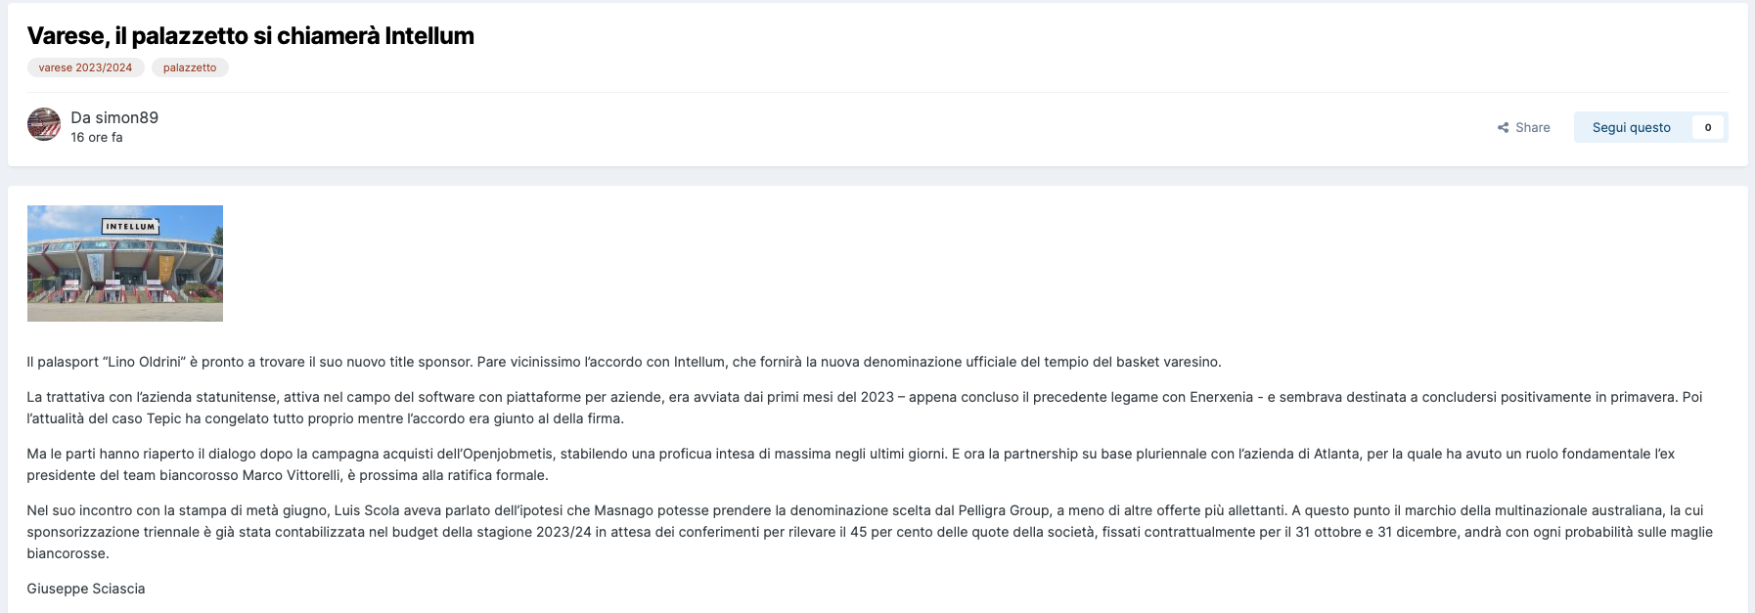Click the article title about Intellum

pos(250,36)
